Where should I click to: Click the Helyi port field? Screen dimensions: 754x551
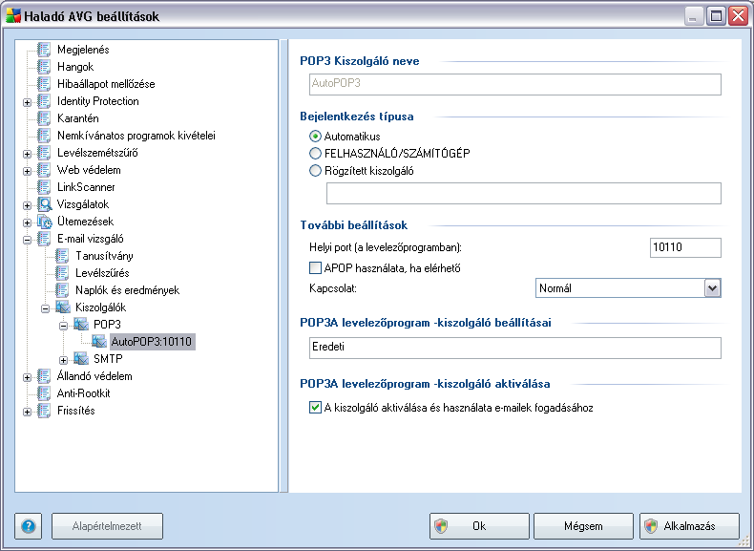(685, 248)
